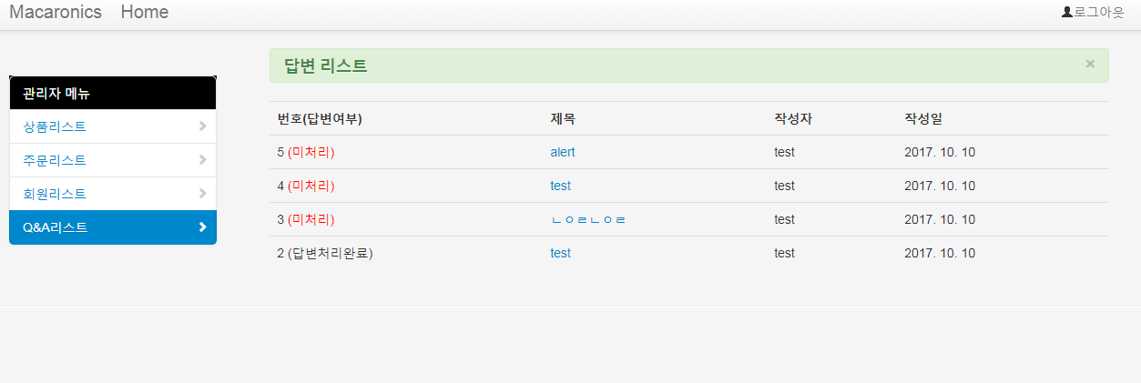Click chevron arrow on 상품리스트 row
This screenshot has height=383, width=1141.
click(202, 126)
